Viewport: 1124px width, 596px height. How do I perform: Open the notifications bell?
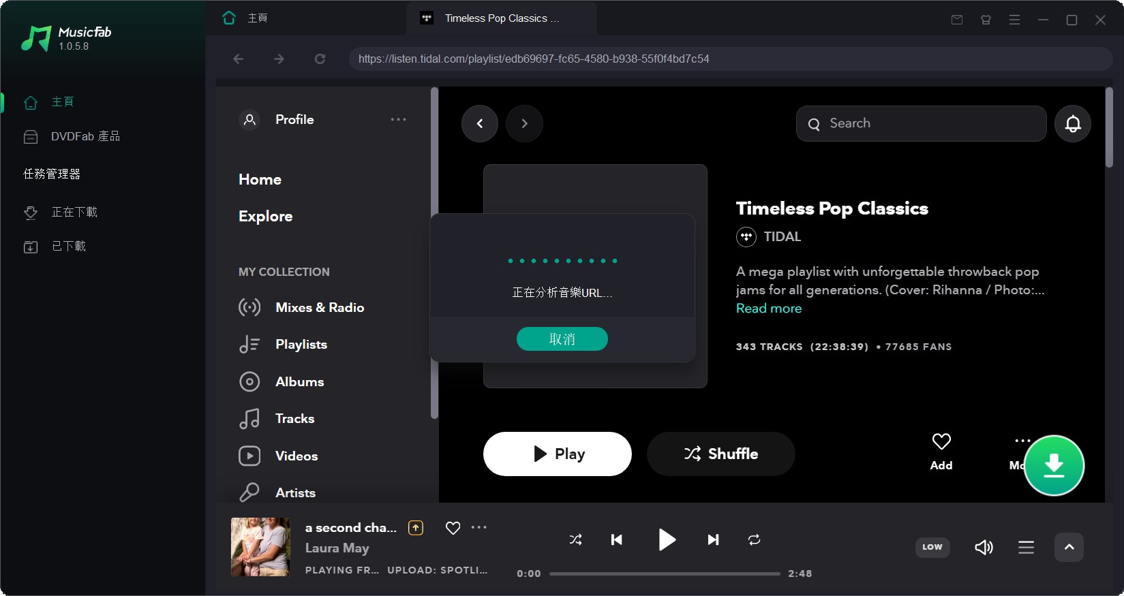click(x=1073, y=123)
